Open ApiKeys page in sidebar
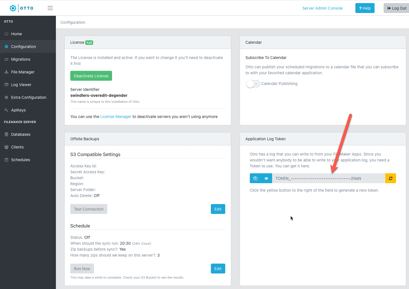The height and width of the screenshot is (289, 409). (28, 110)
